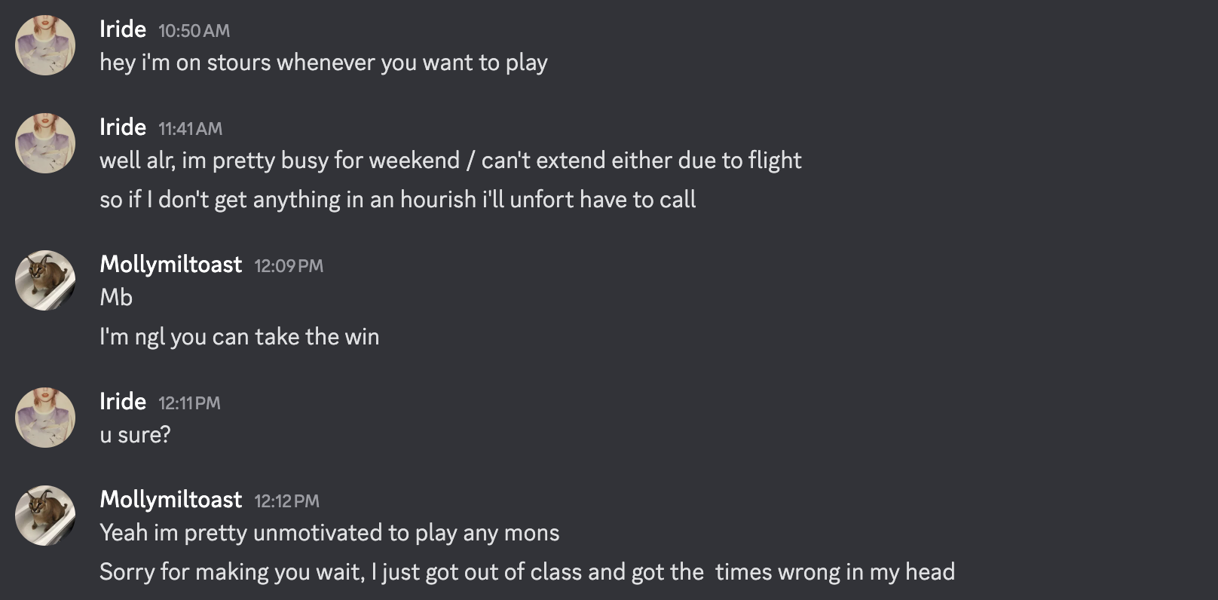This screenshot has width=1218, height=600.
Task: Click the 12:09 PM timestamp
Action: point(289,266)
